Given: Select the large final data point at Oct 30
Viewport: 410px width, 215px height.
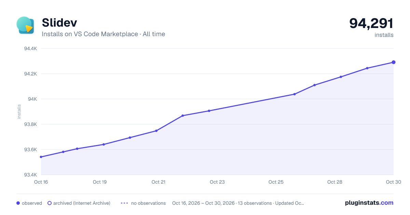Looking at the screenshot, I should coord(394,62).
